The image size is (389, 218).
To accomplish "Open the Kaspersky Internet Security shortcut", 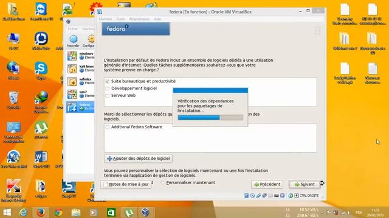I will point(13,190).
